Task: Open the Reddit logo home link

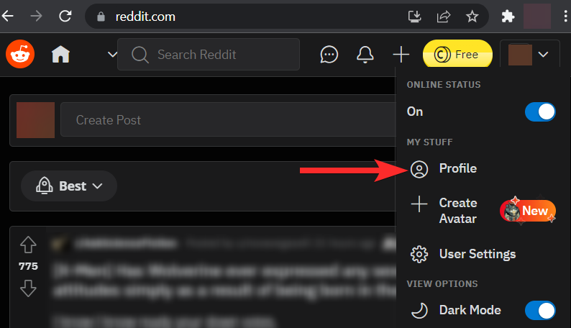Action: click(x=20, y=54)
